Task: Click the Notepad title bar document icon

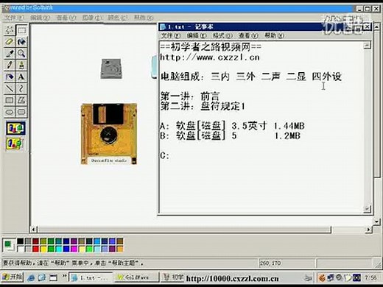Action: pyautogui.click(x=163, y=26)
